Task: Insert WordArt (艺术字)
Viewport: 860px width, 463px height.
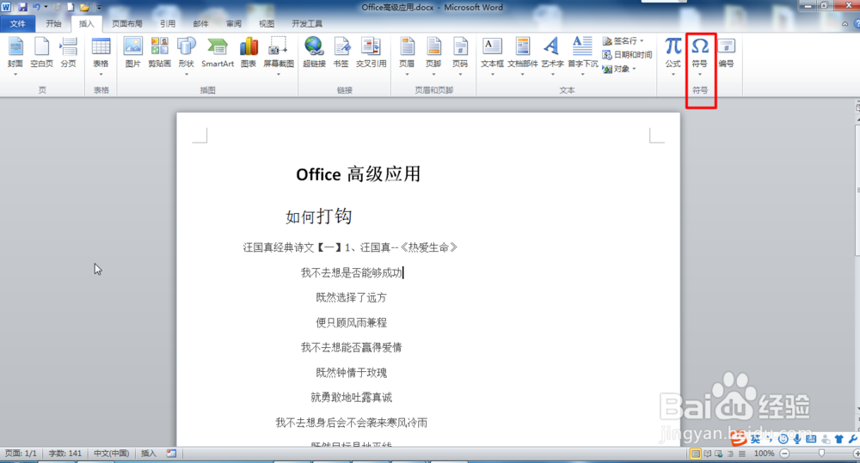Action: pyautogui.click(x=552, y=52)
